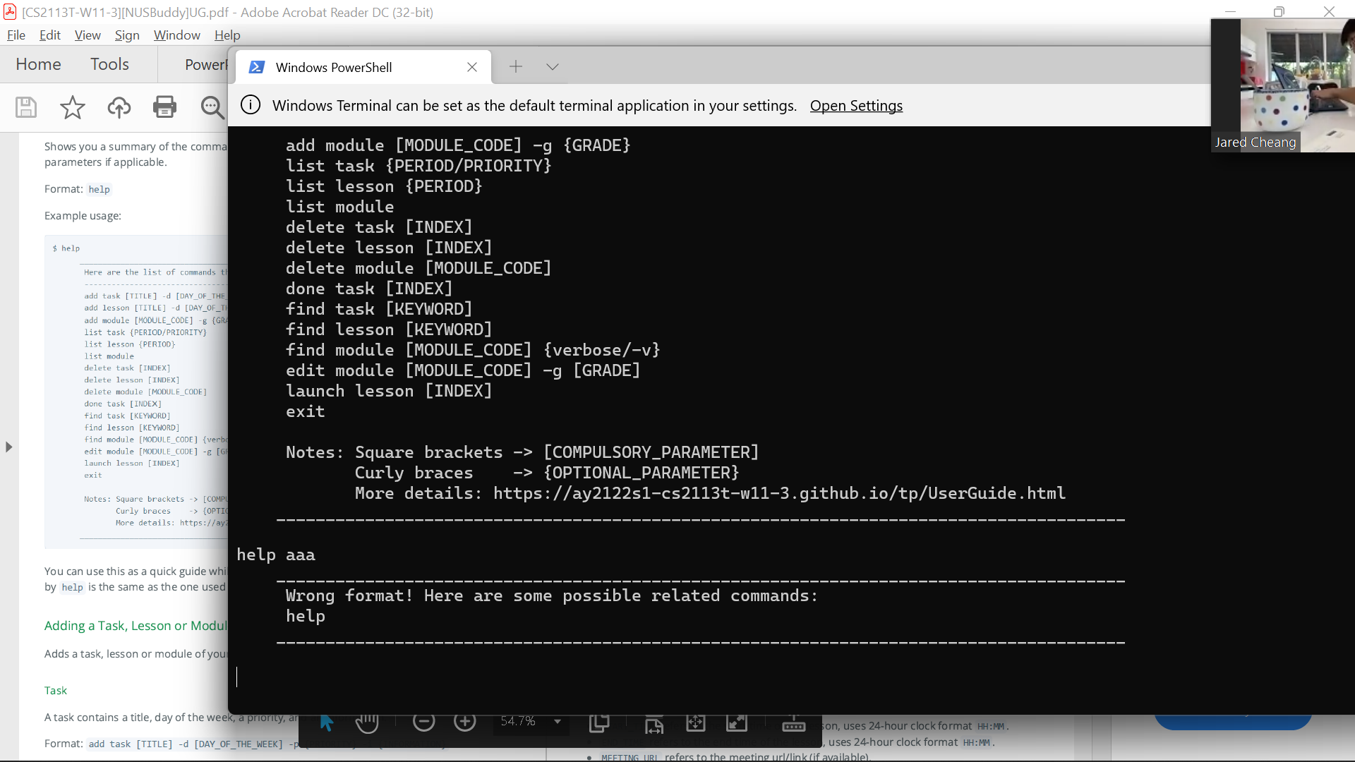Select the arrow selection tool

[326, 722]
